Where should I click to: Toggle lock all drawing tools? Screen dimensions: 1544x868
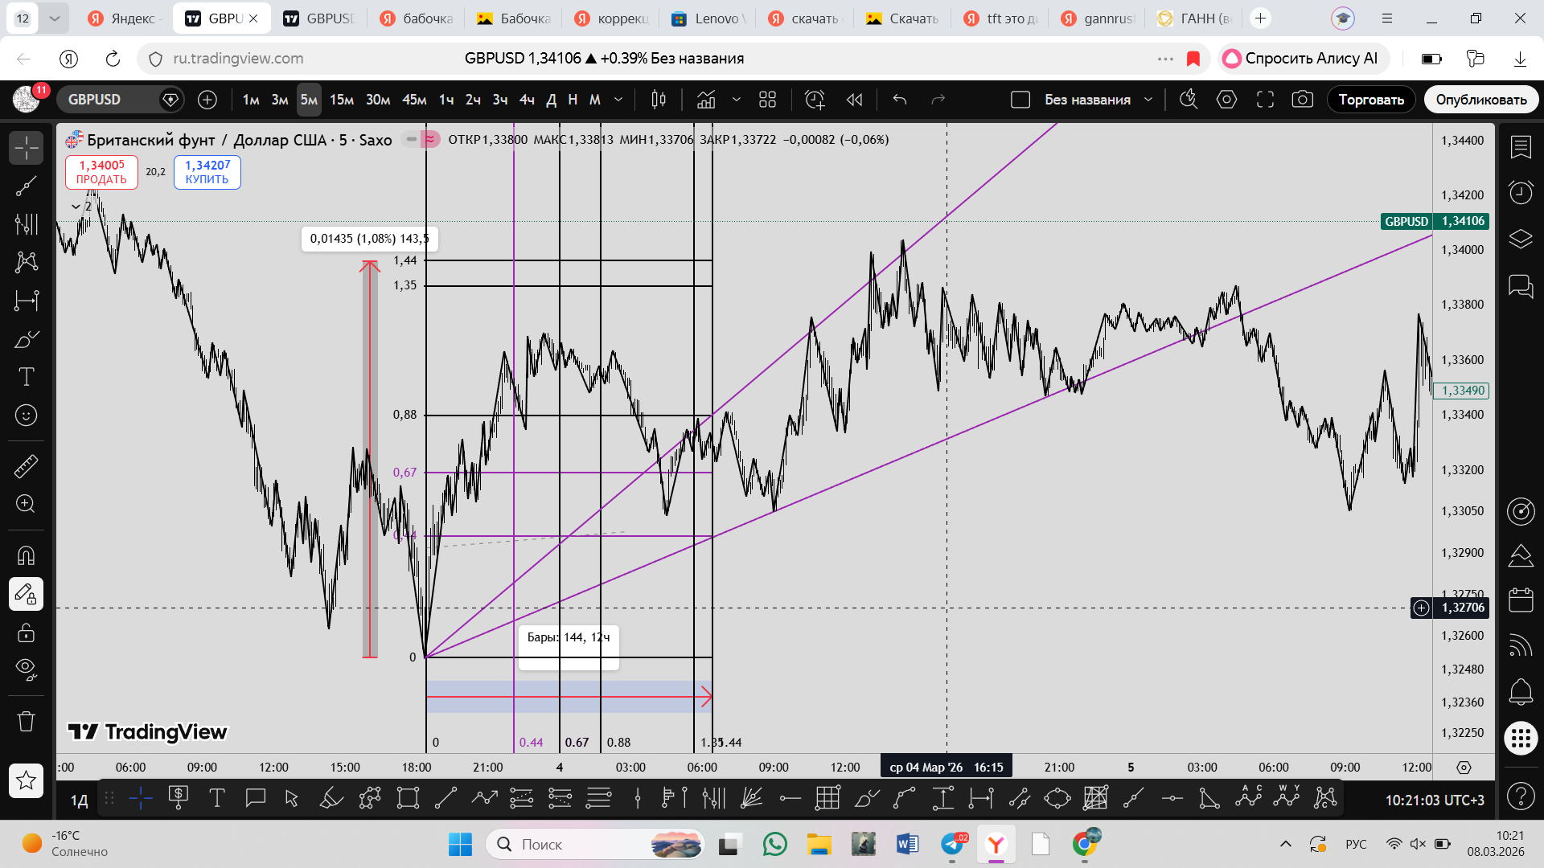pos(26,633)
